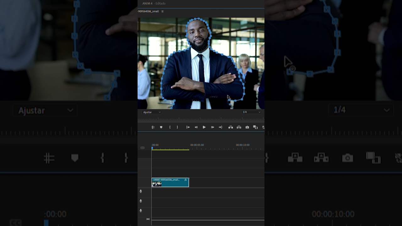The width and height of the screenshot is (402, 226).
Task: Export frame with camera icon
Action: [x=247, y=127]
